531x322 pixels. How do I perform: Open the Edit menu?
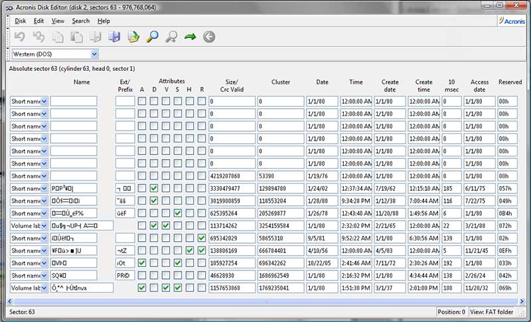[38, 21]
